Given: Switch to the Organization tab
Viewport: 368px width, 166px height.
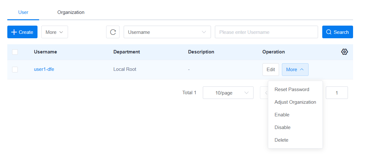Looking at the screenshot, I should pyautogui.click(x=71, y=12).
